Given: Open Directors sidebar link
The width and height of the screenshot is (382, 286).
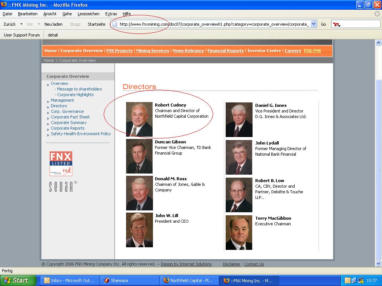Looking at the screenshot, I should (59, 106).
